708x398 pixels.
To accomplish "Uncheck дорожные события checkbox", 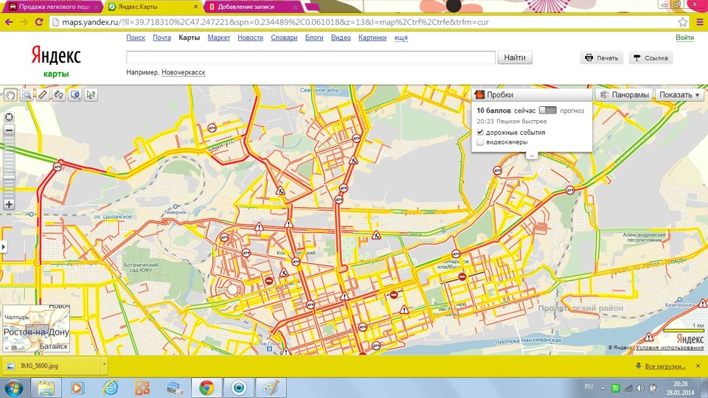I will click(x=480, y=132).
